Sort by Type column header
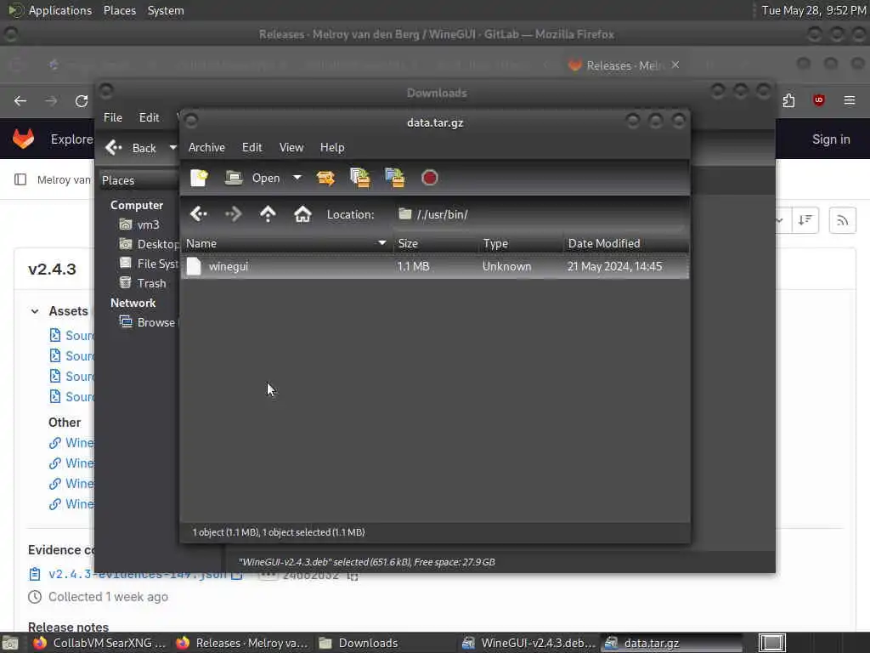The height and width of the screenshot is (653, 870). point(521,243)
